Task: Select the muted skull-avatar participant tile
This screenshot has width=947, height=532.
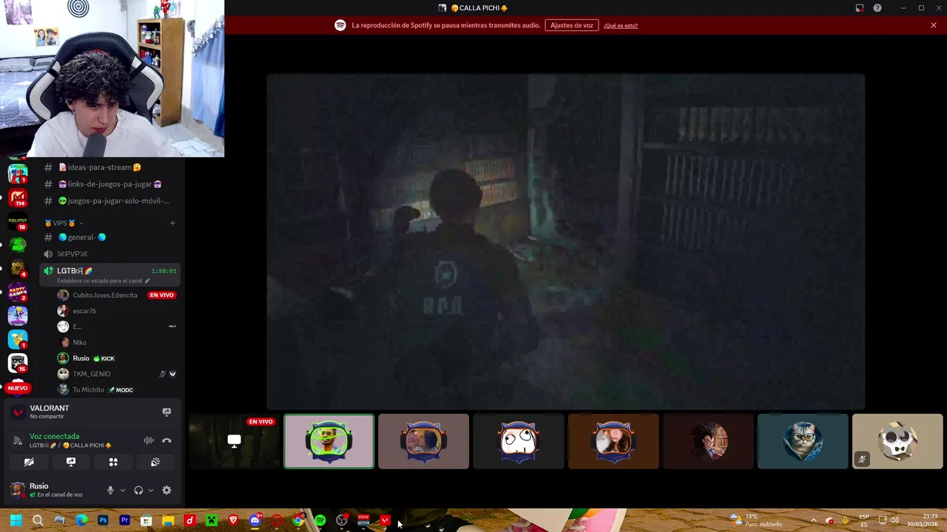Action: (897, 441)
